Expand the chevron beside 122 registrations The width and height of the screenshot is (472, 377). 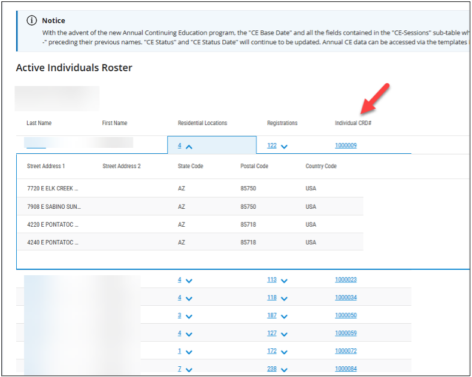pos(284,146)
